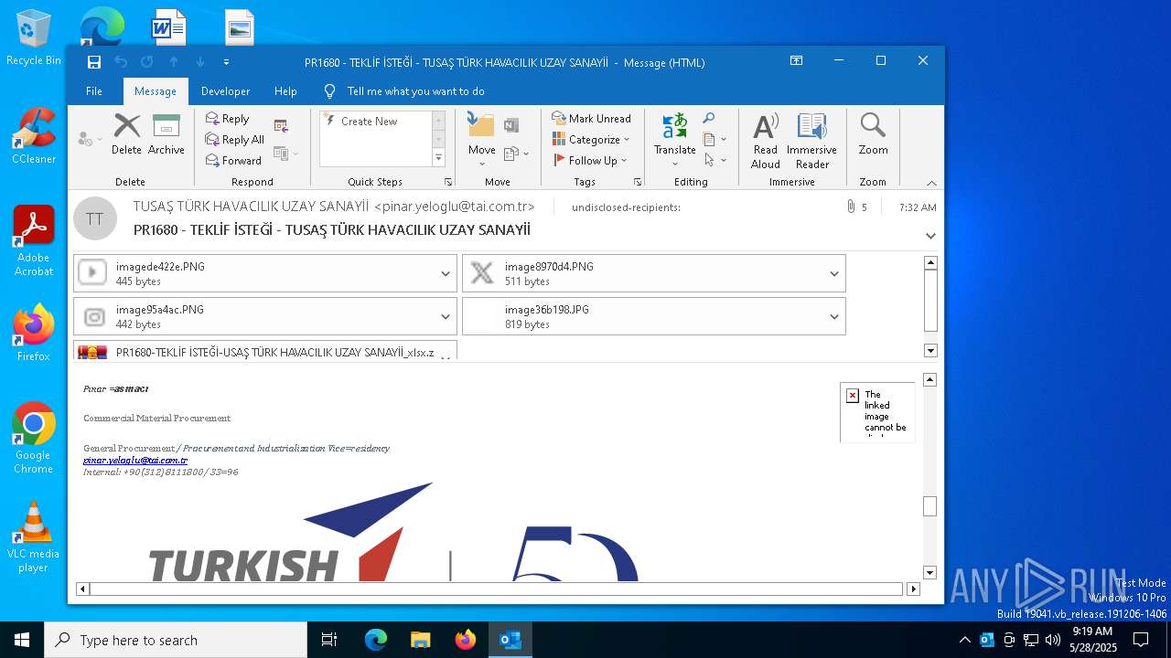Open Microsoft Edge from the taskbar
This screenshot has height=658, width=1171.
click(376, 640)
